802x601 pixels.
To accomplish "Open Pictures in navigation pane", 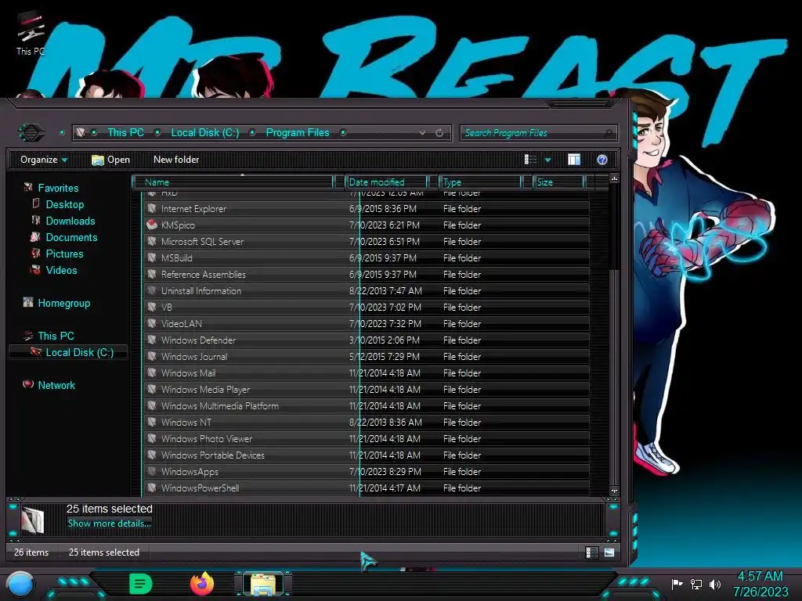I will point(64,254).
